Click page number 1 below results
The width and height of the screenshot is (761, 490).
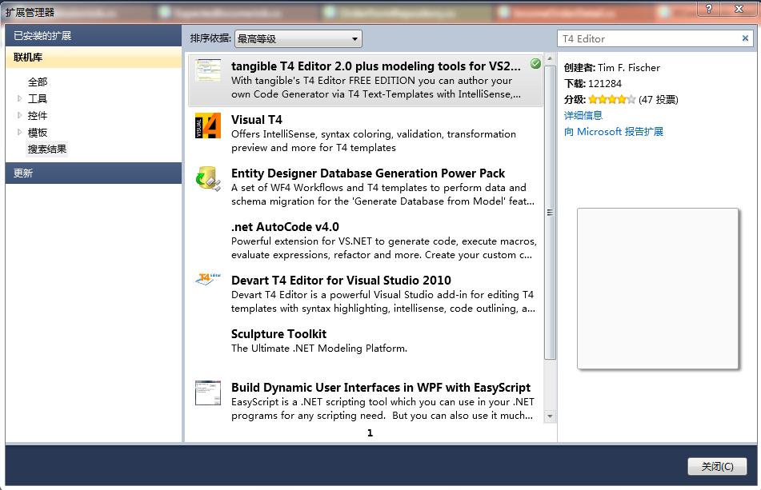tap(370, 432)
